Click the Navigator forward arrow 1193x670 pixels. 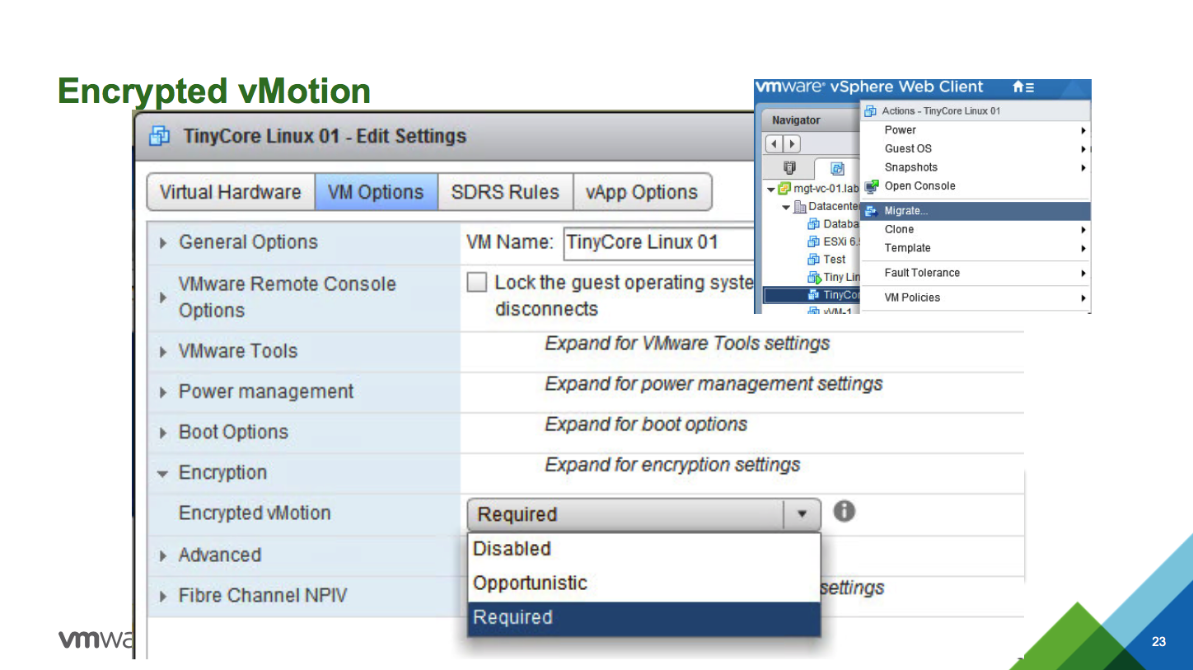[792, 144]
